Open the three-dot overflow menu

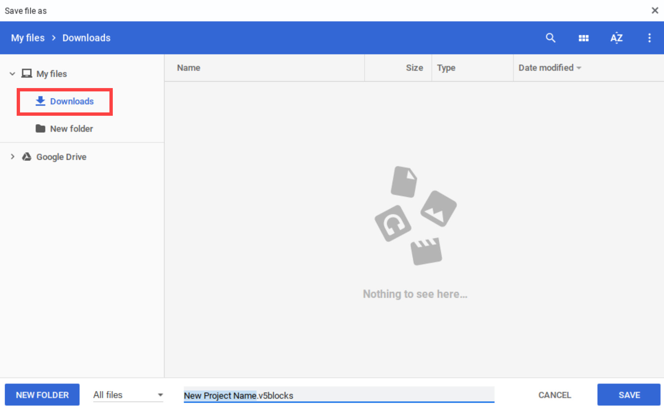click(x=649, y=38)
